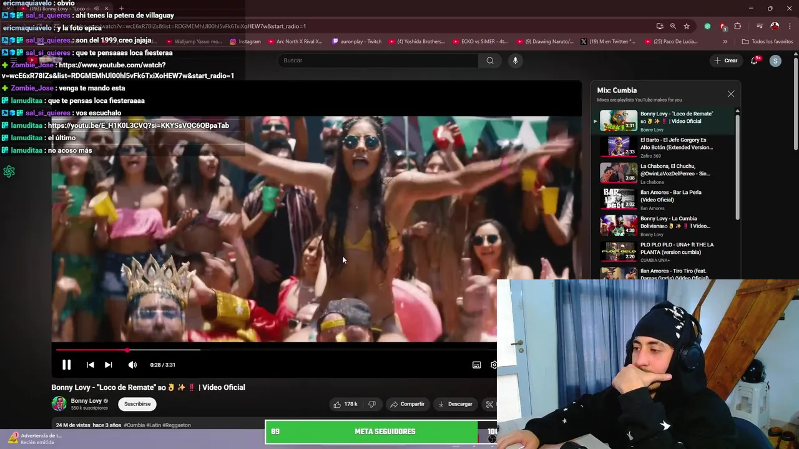Open the Arc North X Rival bookmark

[x=295, y=42]
